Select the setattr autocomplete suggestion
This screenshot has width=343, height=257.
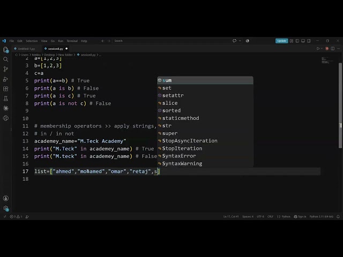coord(205,95)
